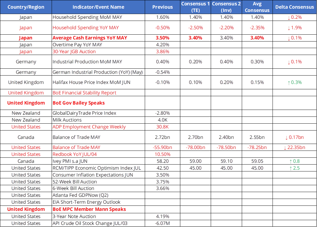Image resolution: width=317 pixels, height=227 pixels.
Task: Click the 0.30% average consensus value
Action: coord(257,62)
